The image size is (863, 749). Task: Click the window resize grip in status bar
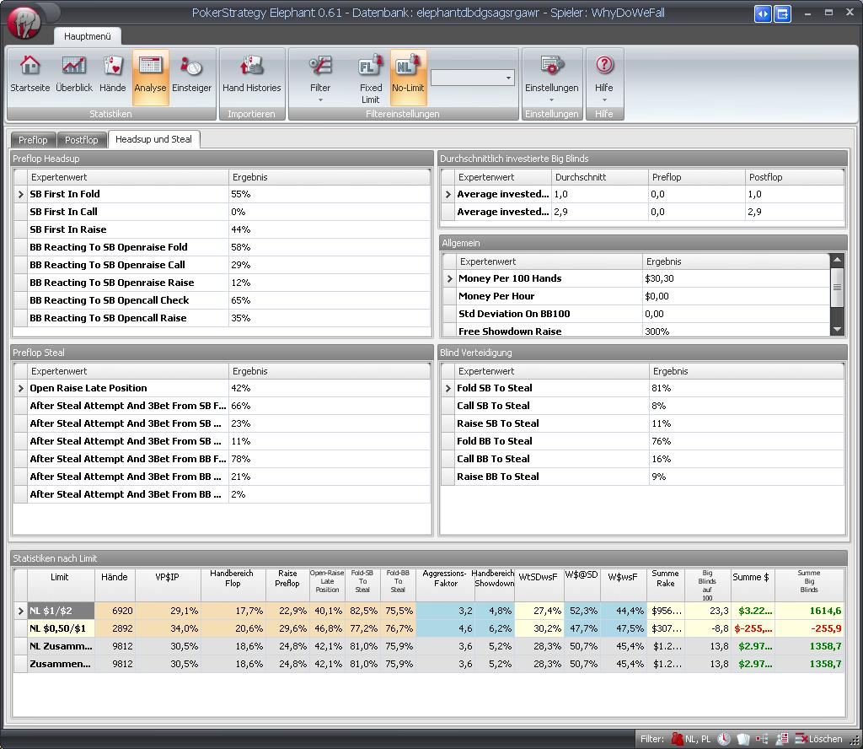click(x=855, y=741)
